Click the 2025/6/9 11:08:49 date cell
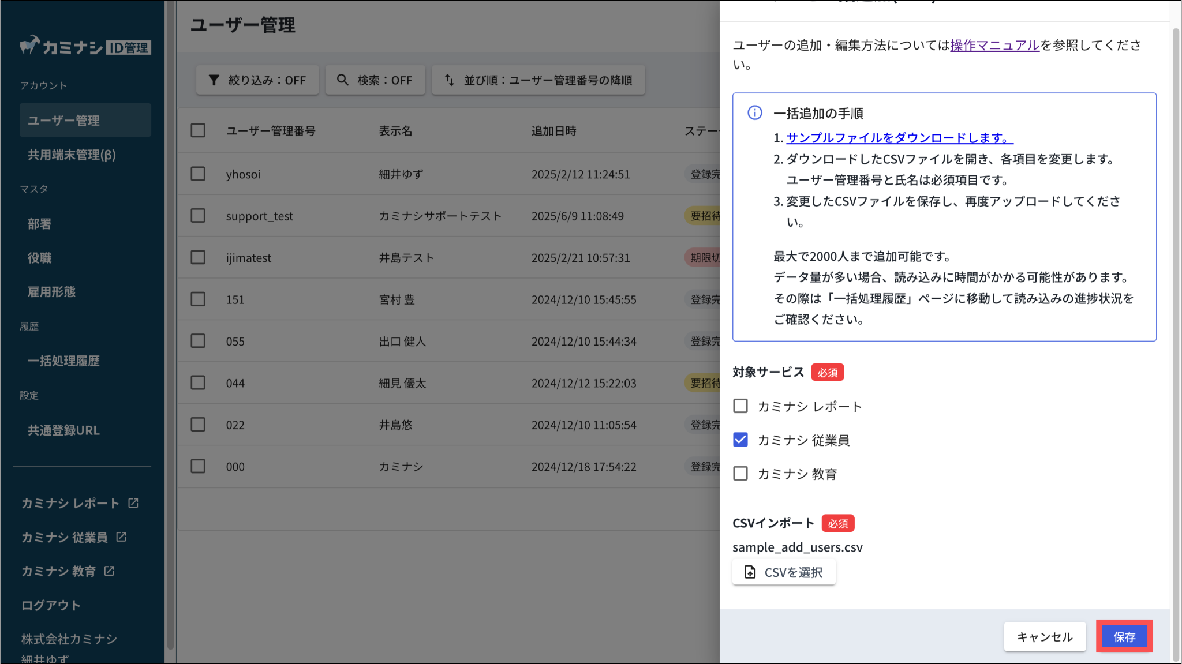 click(578, 216)
